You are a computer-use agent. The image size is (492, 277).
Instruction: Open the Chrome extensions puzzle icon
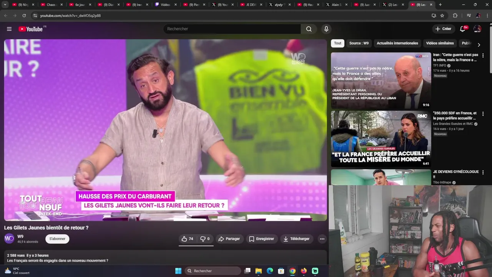(x=455, y=15)
